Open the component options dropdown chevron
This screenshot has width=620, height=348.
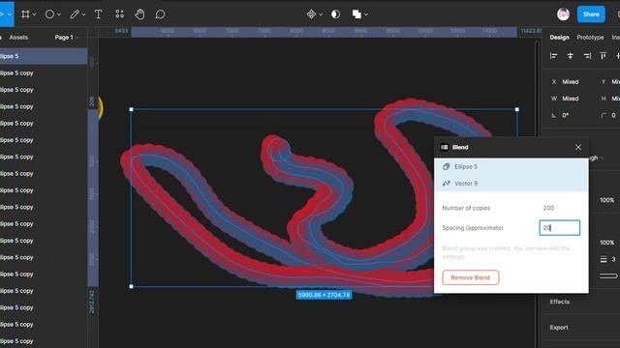(x=321, y=14)
